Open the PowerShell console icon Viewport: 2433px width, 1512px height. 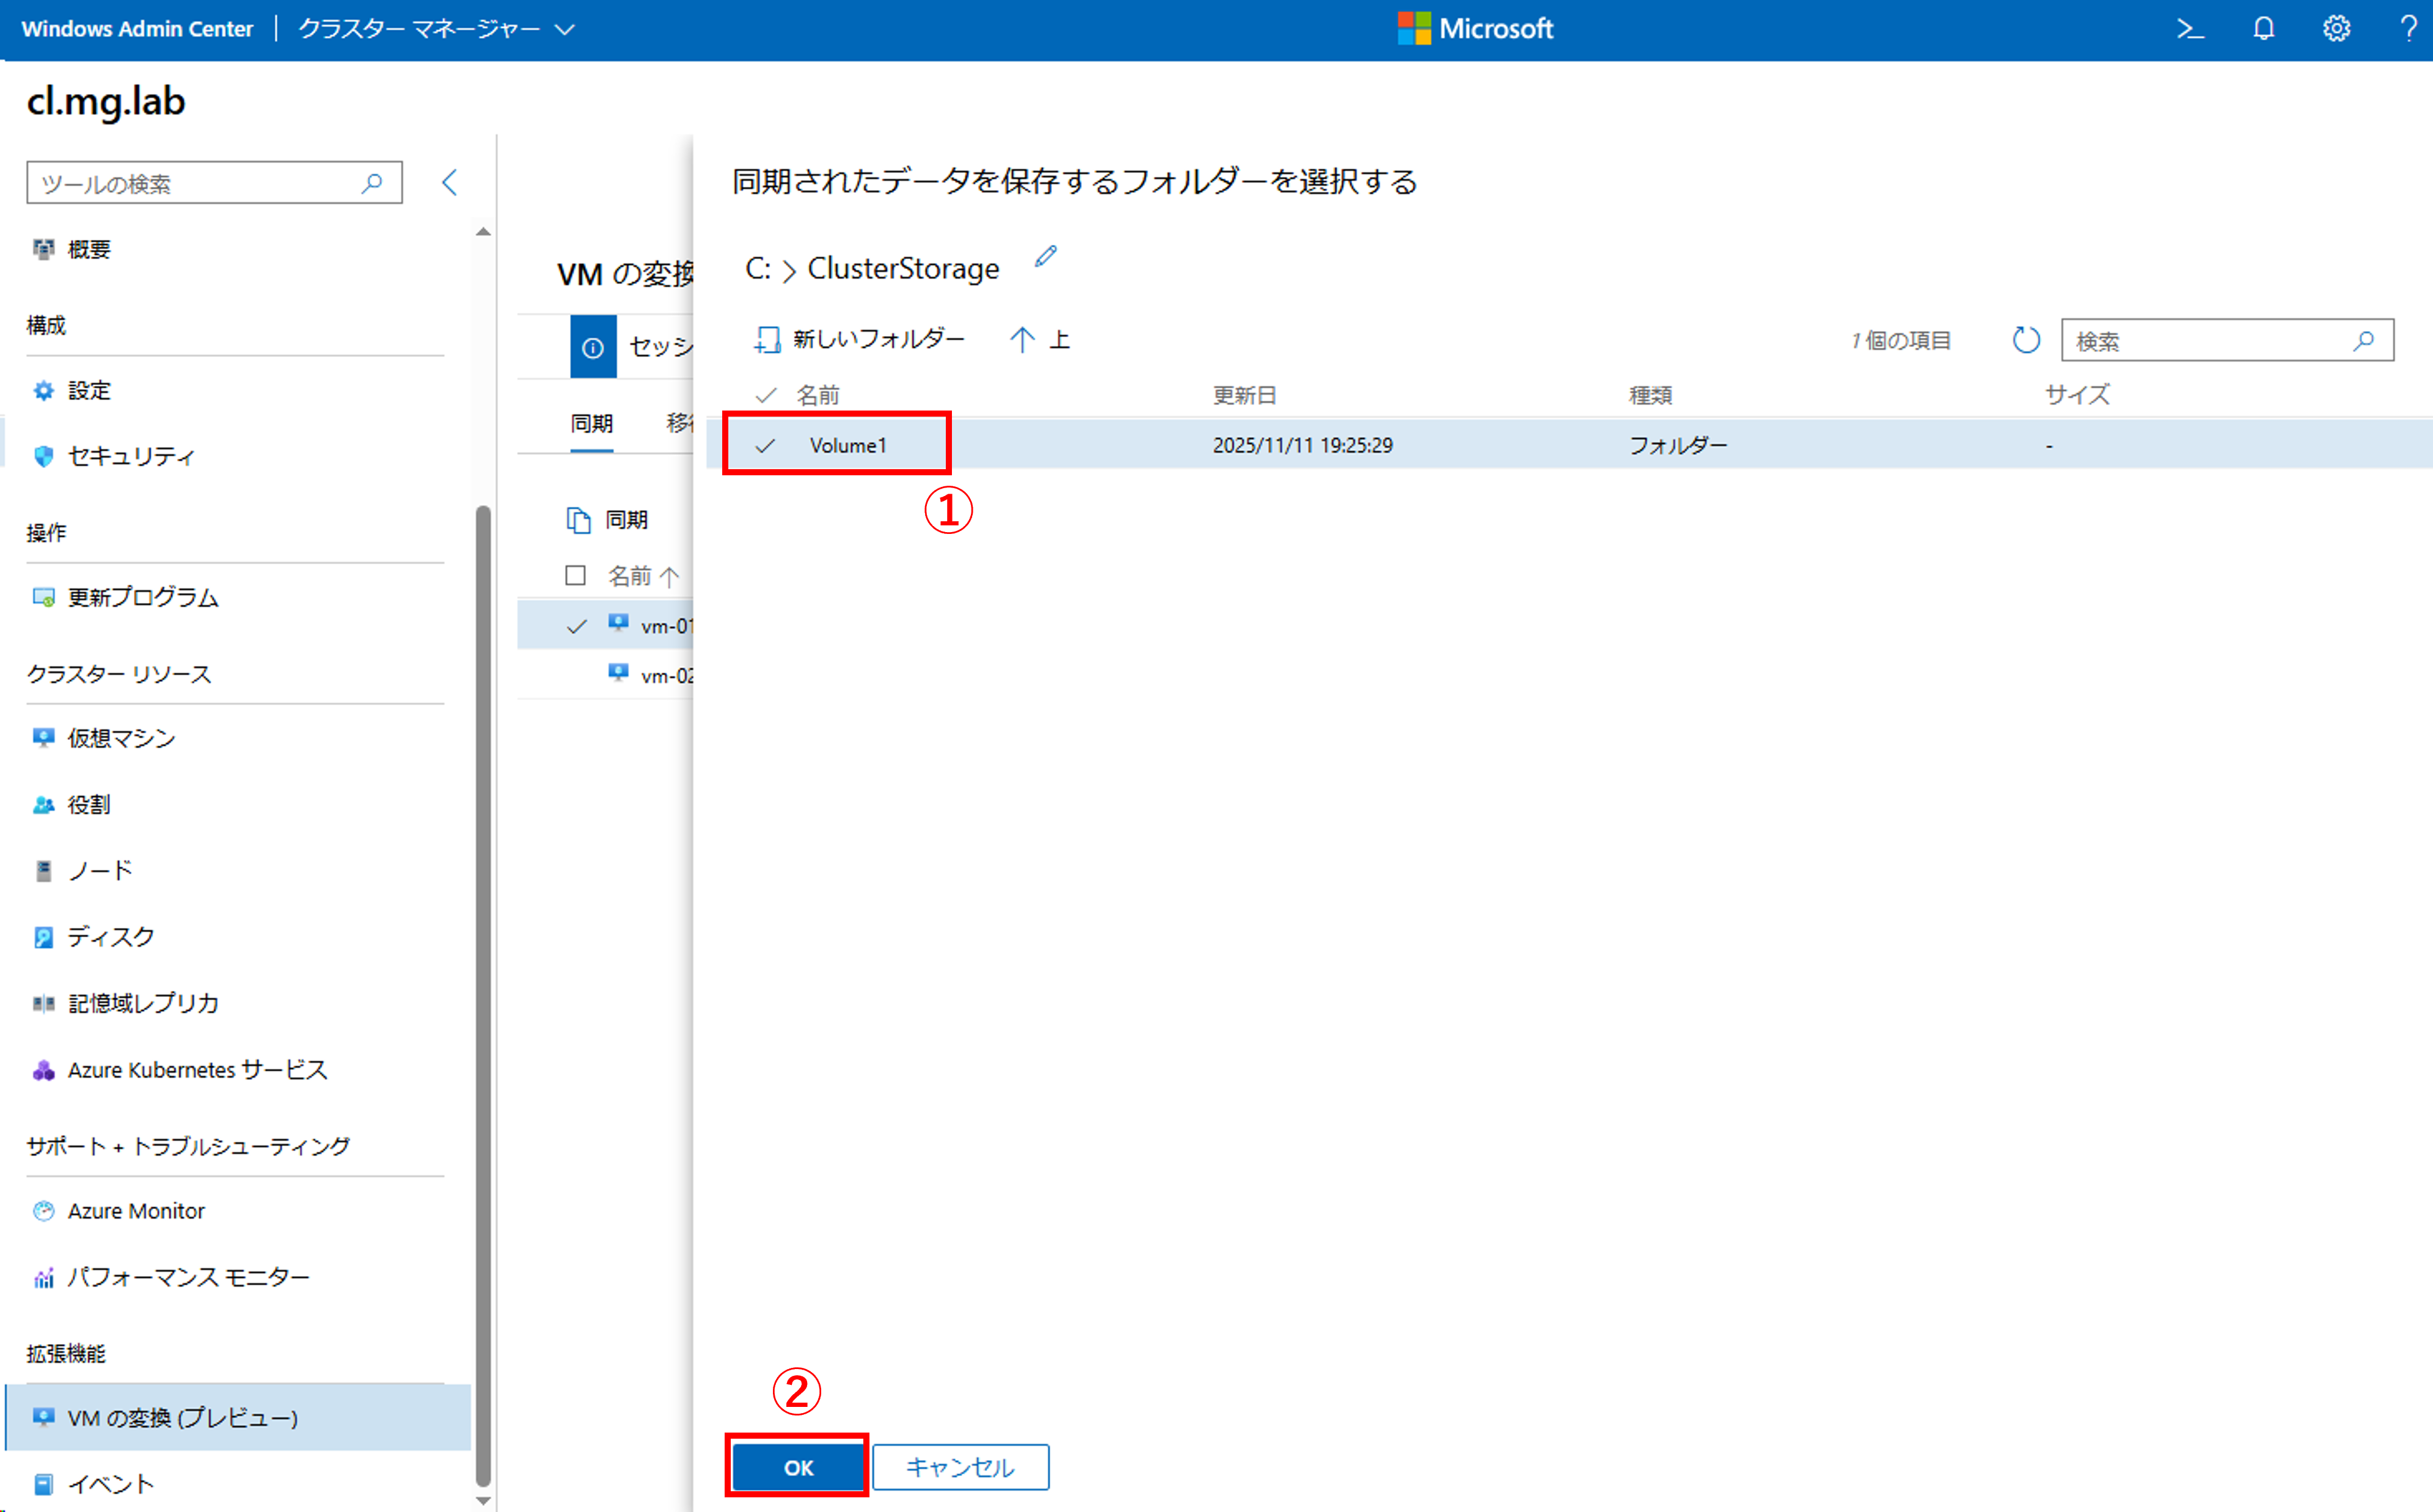[2190, 29]
